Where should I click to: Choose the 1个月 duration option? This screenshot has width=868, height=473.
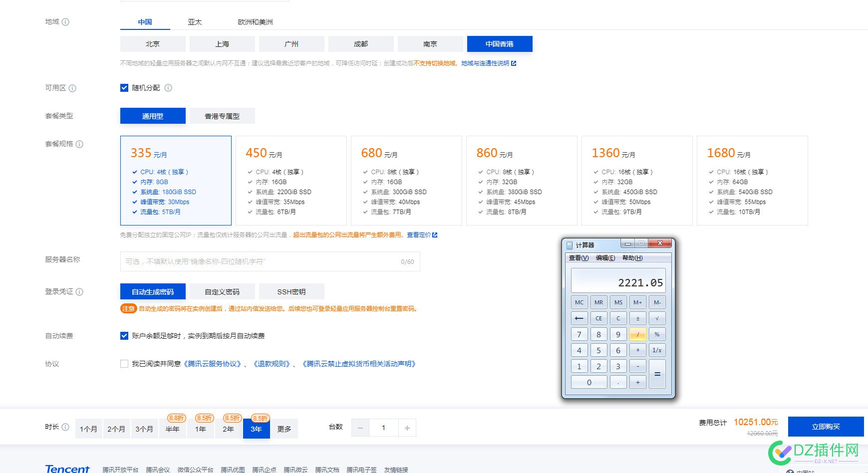89,429
